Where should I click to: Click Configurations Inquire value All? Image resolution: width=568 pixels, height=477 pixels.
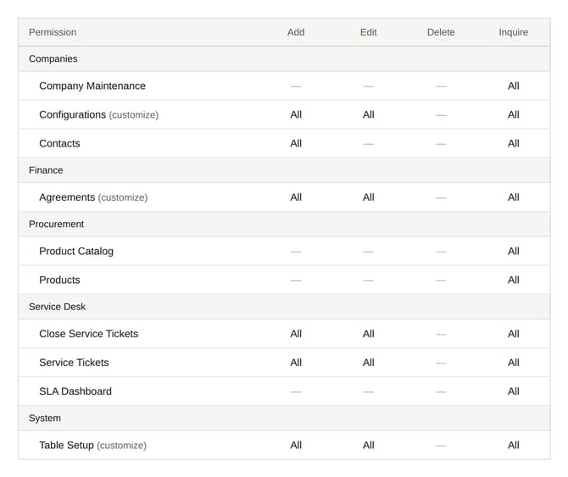click(x=513, y=114)
